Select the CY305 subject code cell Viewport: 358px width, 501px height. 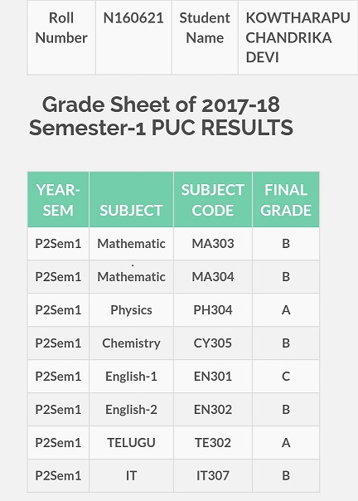pyautogui.click(x=213, y=343)
